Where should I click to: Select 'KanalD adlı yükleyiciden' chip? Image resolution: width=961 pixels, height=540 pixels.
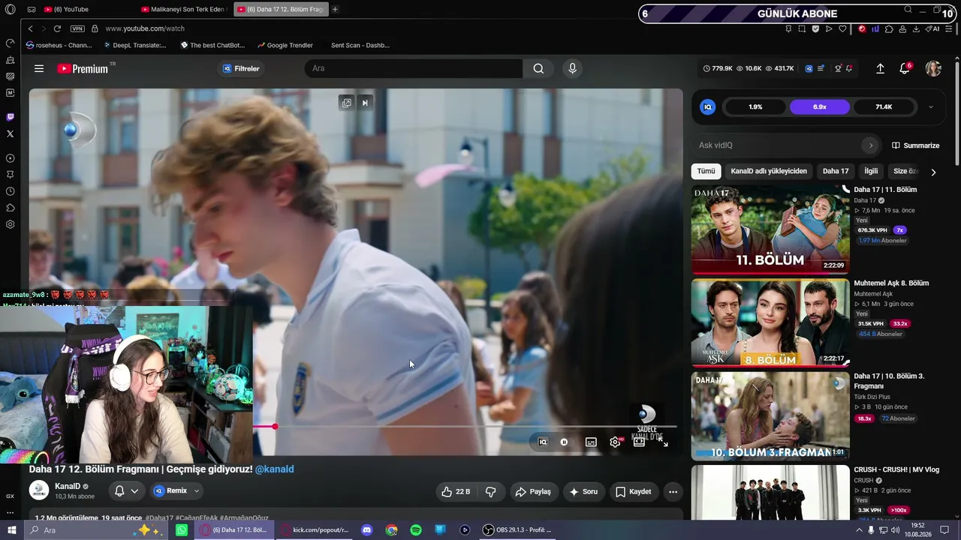pyautogui.click(x=769, y=171)
